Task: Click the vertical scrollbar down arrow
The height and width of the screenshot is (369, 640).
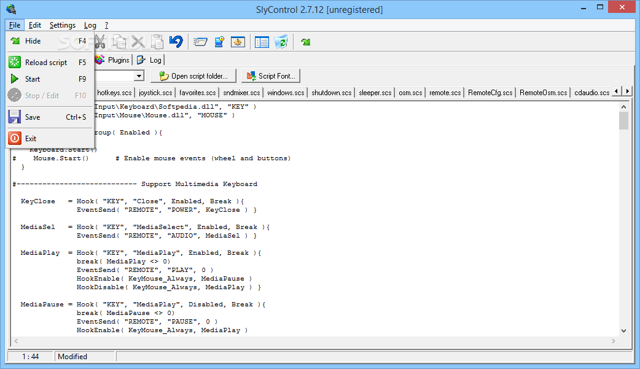Action: 623,331
